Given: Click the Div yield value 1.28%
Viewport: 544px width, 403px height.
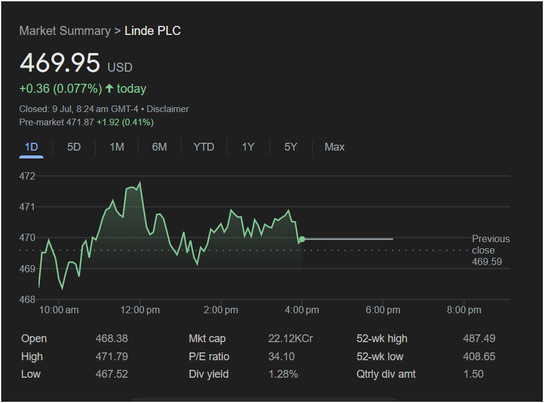Looking at the screenshot, I should [x=283, y=374].
